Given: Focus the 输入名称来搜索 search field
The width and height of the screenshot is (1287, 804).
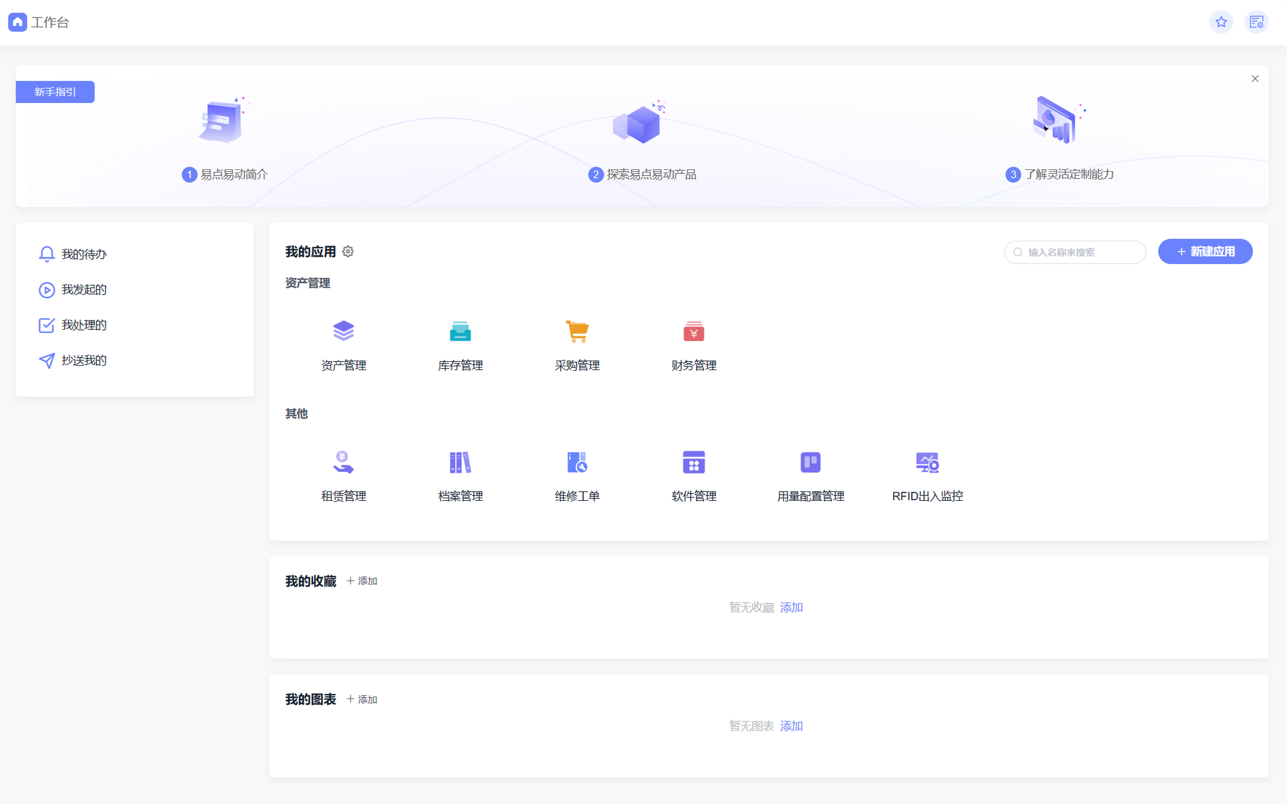Looking at the screenshot, I should 1075,252.
